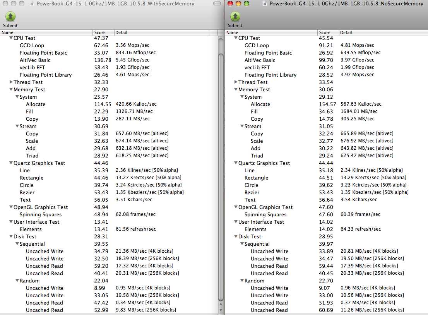The height and width of the screenshot is (315, 428).
Task: Sort by Name column in WithSecureMemory window
Action: (46, 33)
